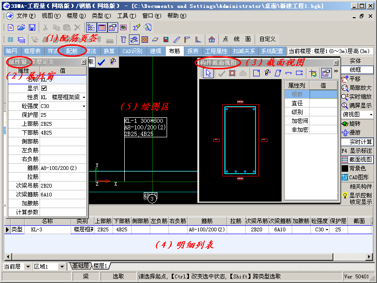The image size is (377, 283).
Task: Select the column component icon
Action: click(x=123, y=40)
